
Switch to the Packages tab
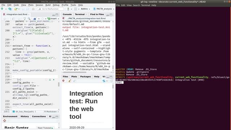86,77
